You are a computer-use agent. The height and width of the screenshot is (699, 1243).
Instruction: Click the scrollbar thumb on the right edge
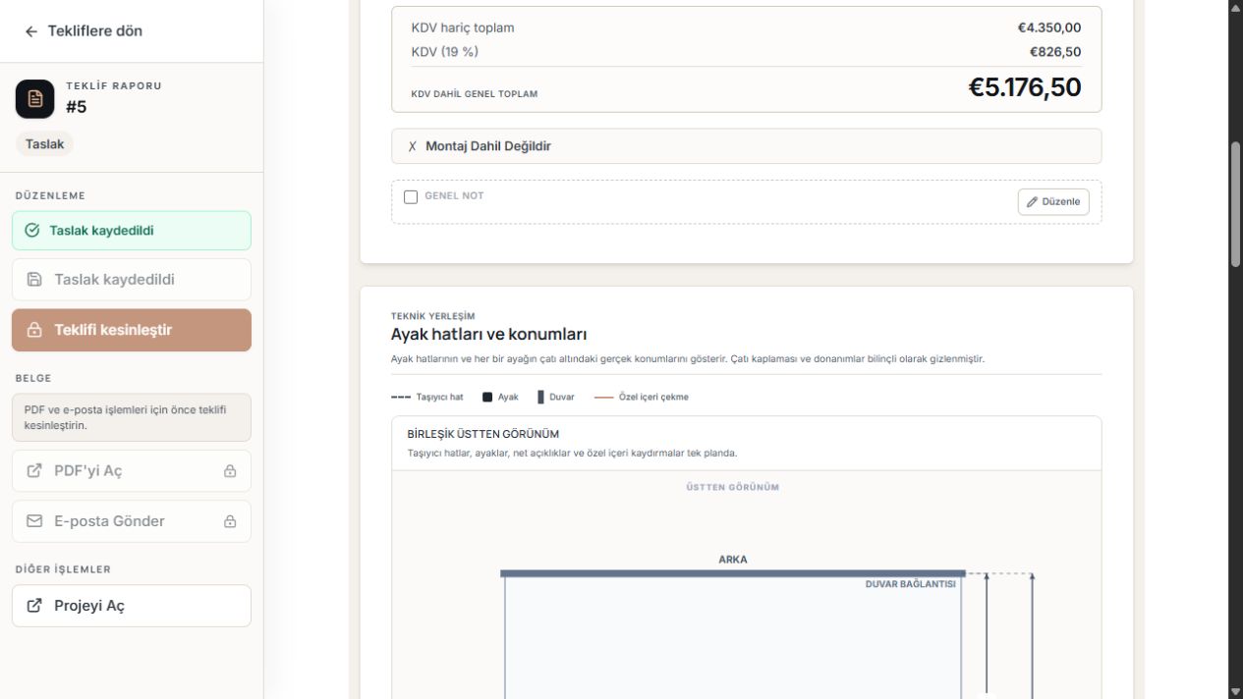[x=1236, y=203]
